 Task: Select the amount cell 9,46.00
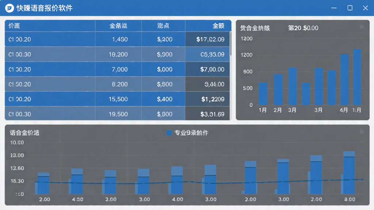coord(207,84)
